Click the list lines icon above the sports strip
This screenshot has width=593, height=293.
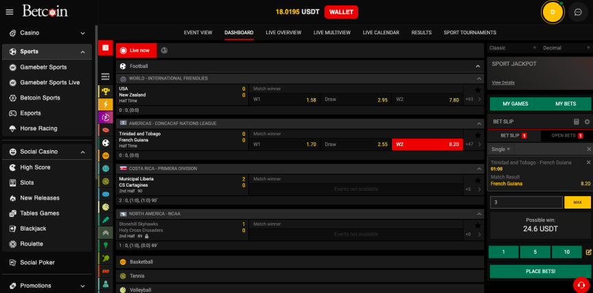tap(105, 77)
